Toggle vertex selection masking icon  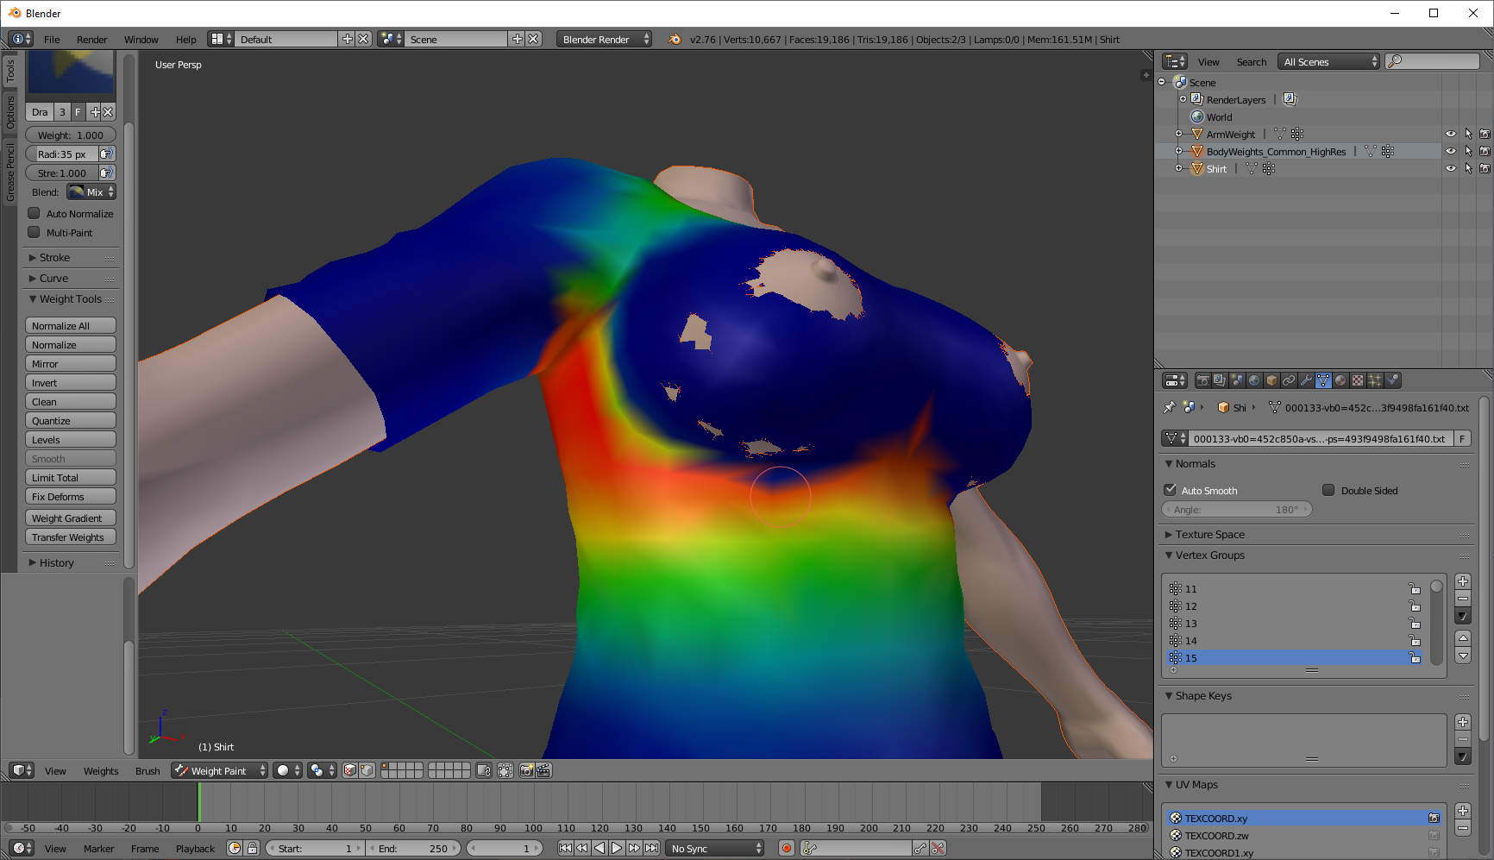(x=367, y=770)
